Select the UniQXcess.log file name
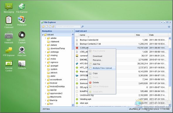Screen dimensions: 173x113 (87, 95)
